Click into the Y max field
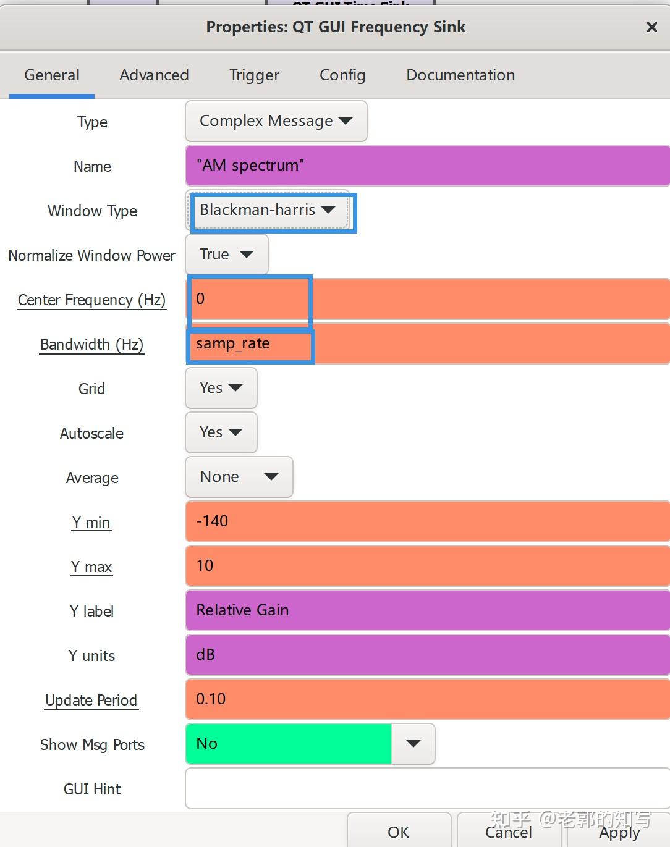 [426, 566]
